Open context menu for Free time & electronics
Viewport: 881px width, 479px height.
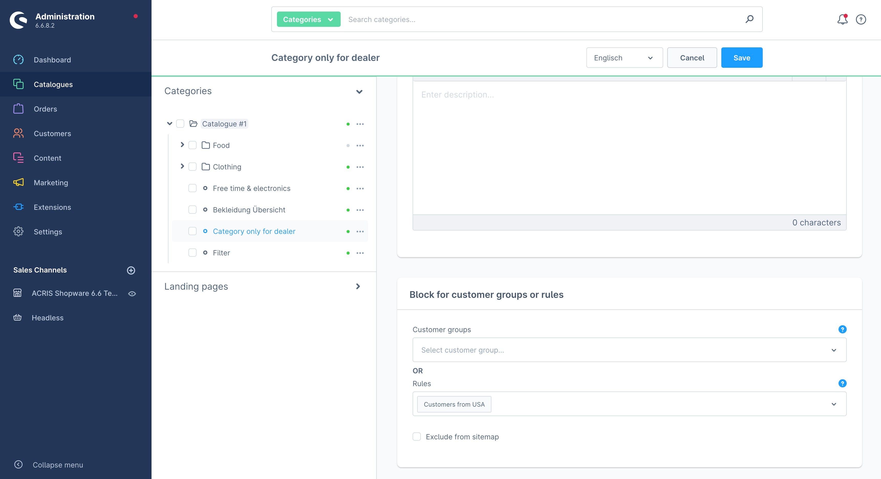[360, 189]
